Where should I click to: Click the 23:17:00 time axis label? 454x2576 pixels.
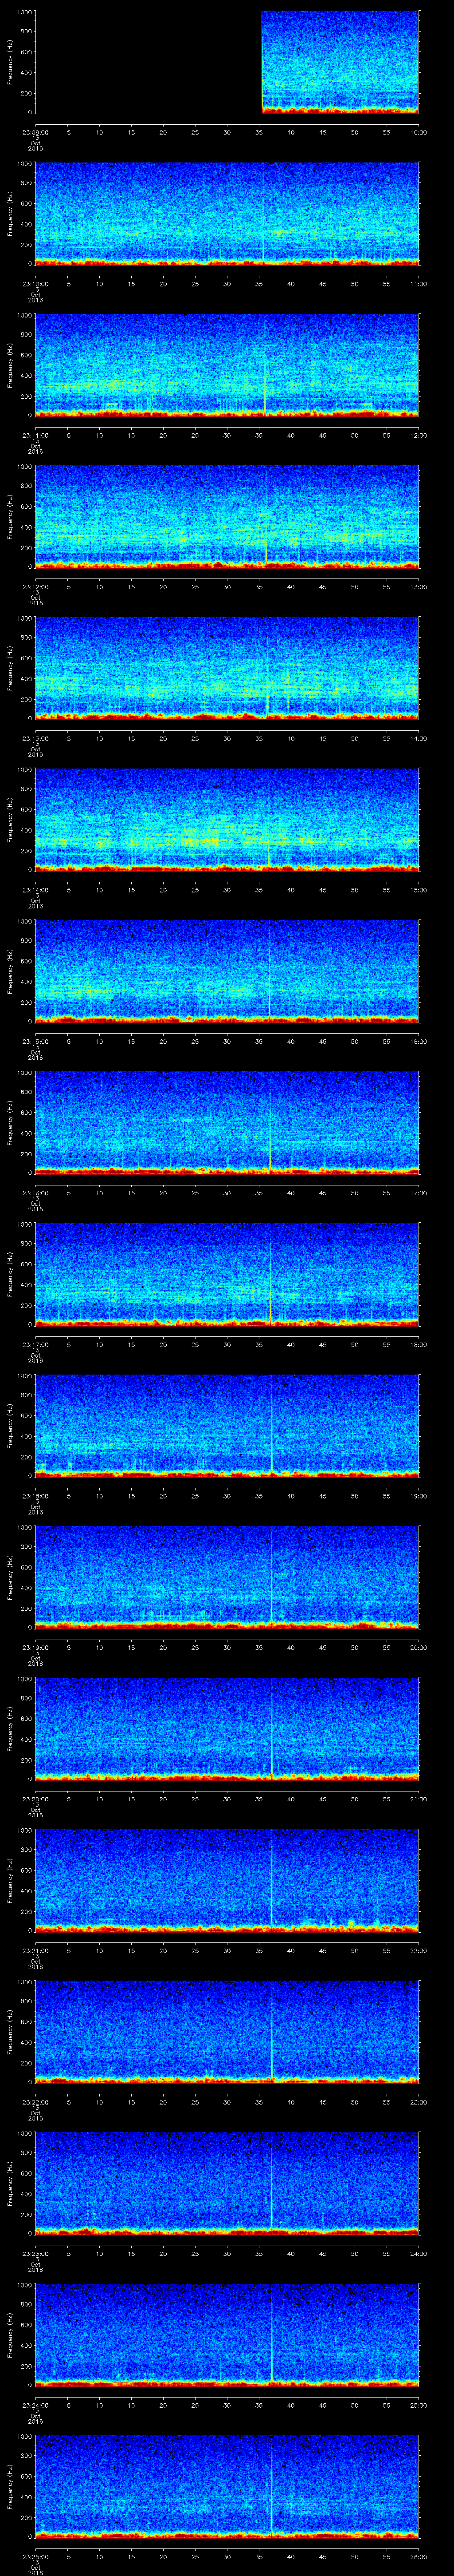[35, 1344]
